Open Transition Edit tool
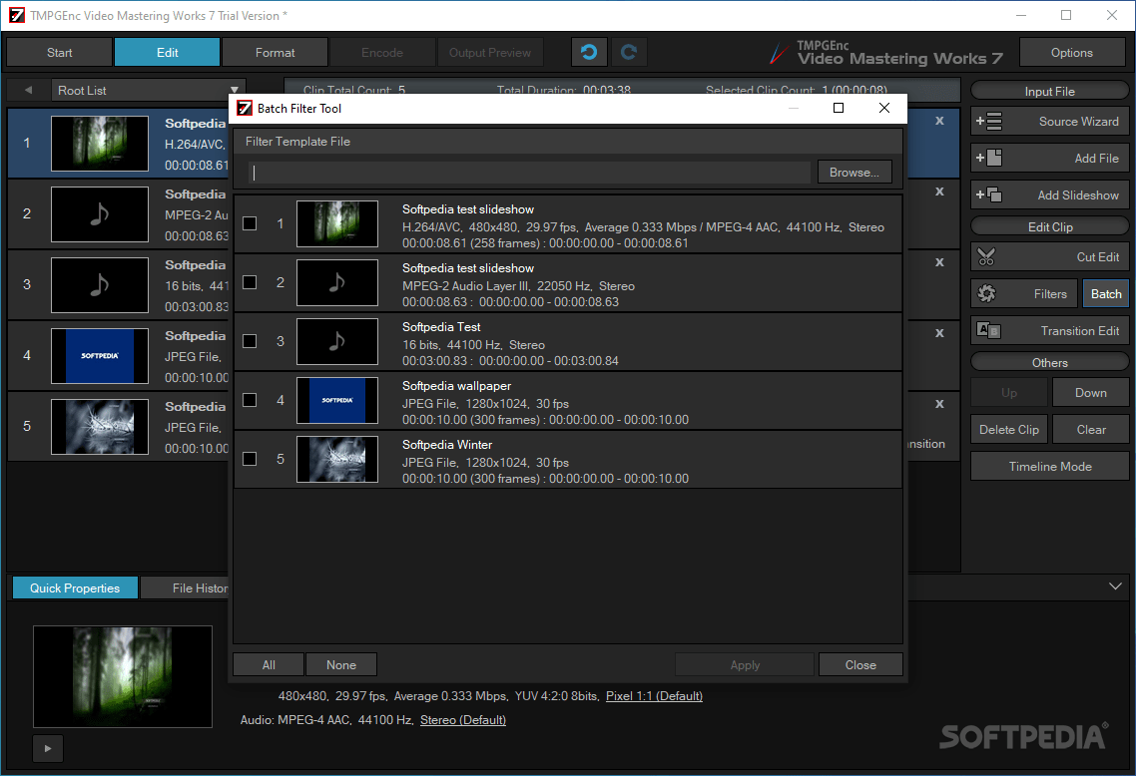The height and width of the screenshot is (776, 1136). 1050,331
